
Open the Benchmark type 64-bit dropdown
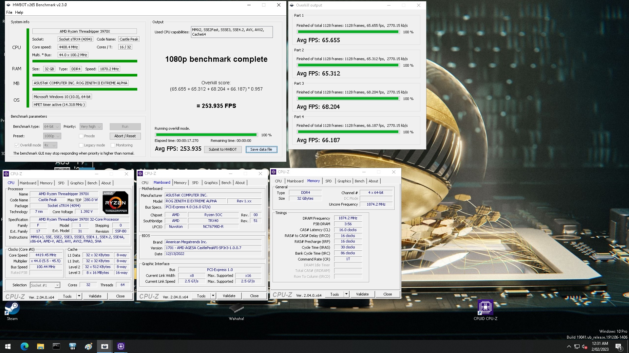(52, 126)
